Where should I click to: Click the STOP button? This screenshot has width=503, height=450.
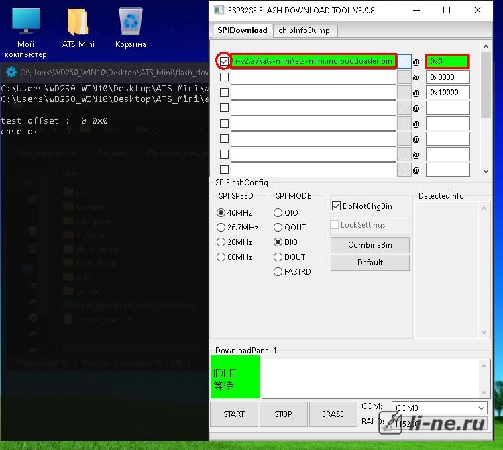pos(283,414)
